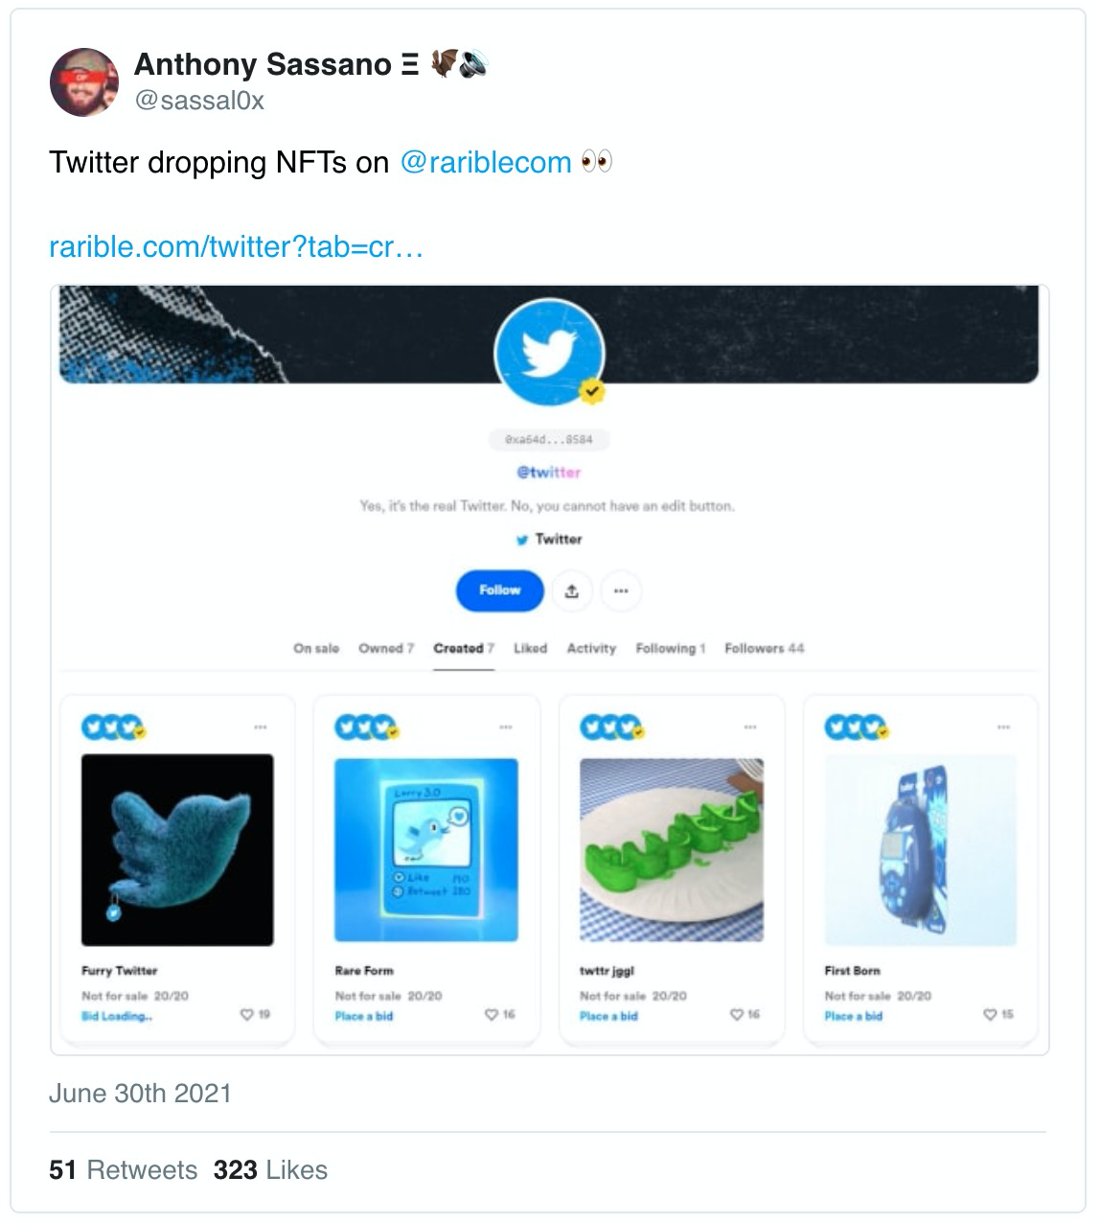This screenshot has width=1100, height=1223.
Task: Open the @rariblecom mention link
Action: click(x=486, y=163)
